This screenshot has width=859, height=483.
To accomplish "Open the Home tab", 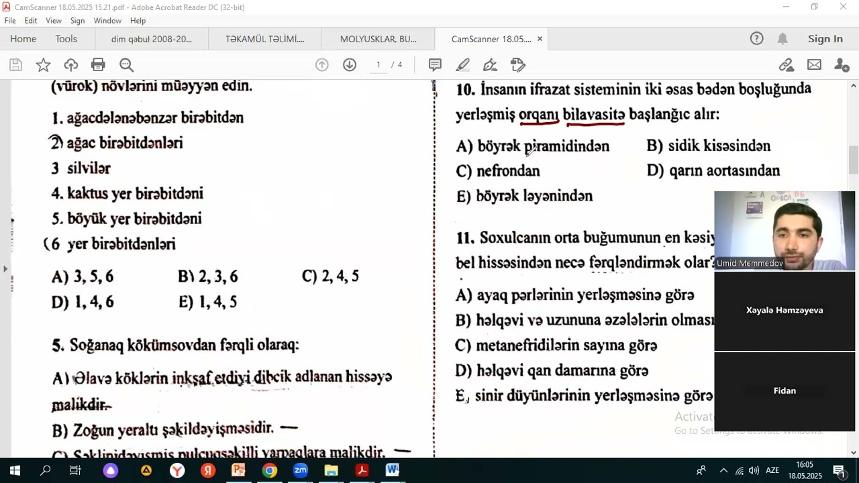I will (x=23, y=39).
